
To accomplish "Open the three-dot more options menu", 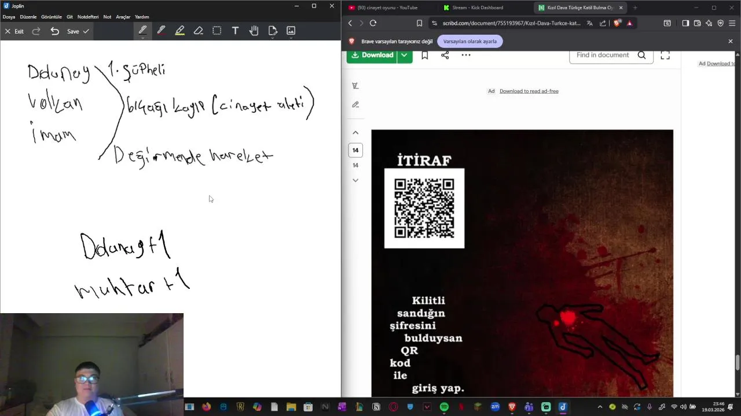I will point(466,55).
